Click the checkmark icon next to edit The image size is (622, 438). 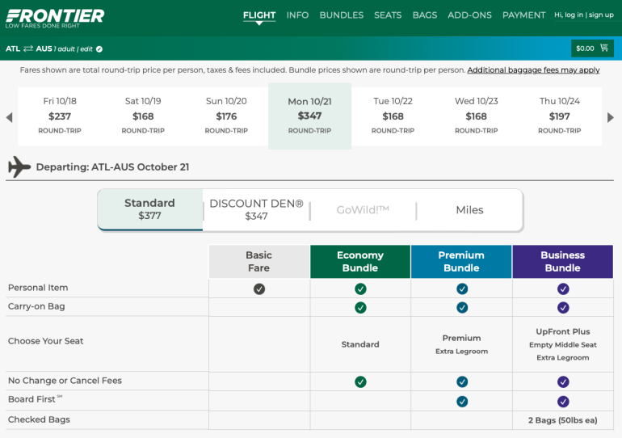[x=99, y=49]
